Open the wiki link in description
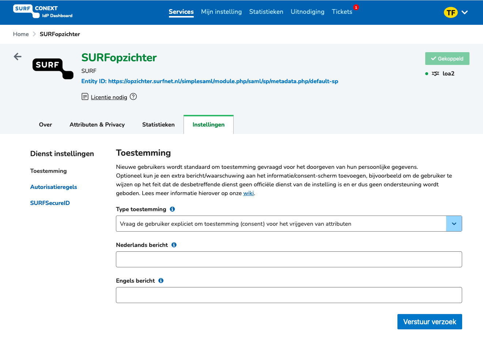This screenshot has height=337, width=483. tap(249, 193)
